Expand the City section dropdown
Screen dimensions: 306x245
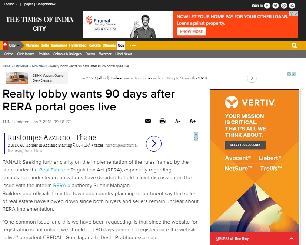point(14,45)
